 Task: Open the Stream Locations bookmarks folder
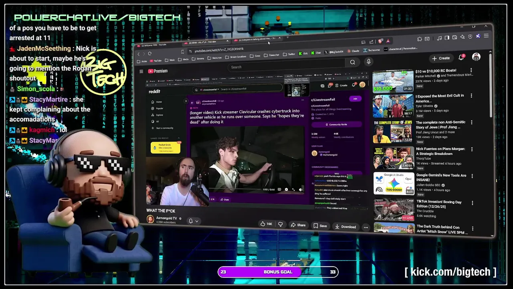coord(236,57)
